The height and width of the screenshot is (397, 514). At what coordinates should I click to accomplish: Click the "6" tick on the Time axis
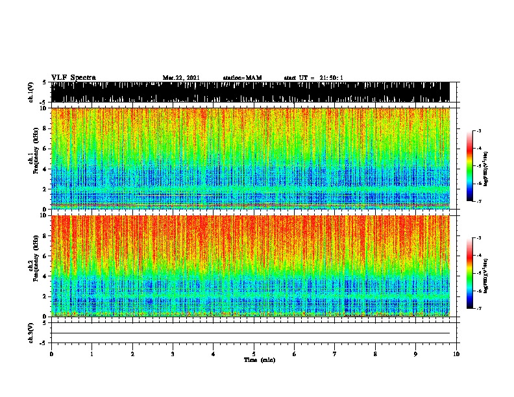[x=295, y=354]
